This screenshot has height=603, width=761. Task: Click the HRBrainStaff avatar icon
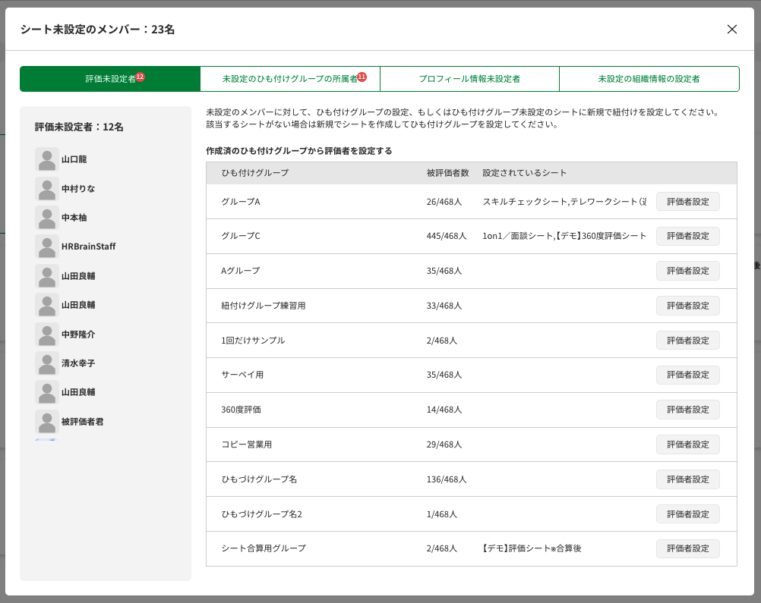[46, 247]
